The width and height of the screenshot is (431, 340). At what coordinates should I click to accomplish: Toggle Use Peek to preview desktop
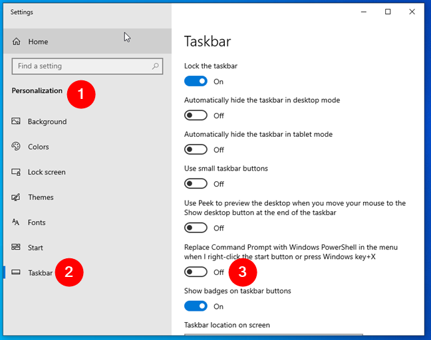196,228
